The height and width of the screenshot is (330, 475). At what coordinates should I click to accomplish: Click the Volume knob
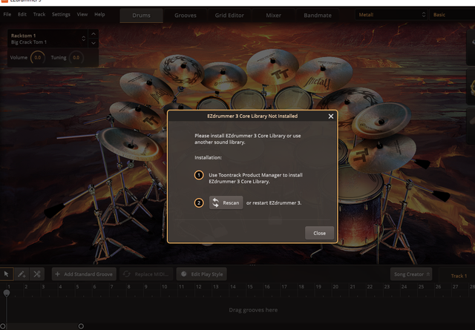(38, 58)
